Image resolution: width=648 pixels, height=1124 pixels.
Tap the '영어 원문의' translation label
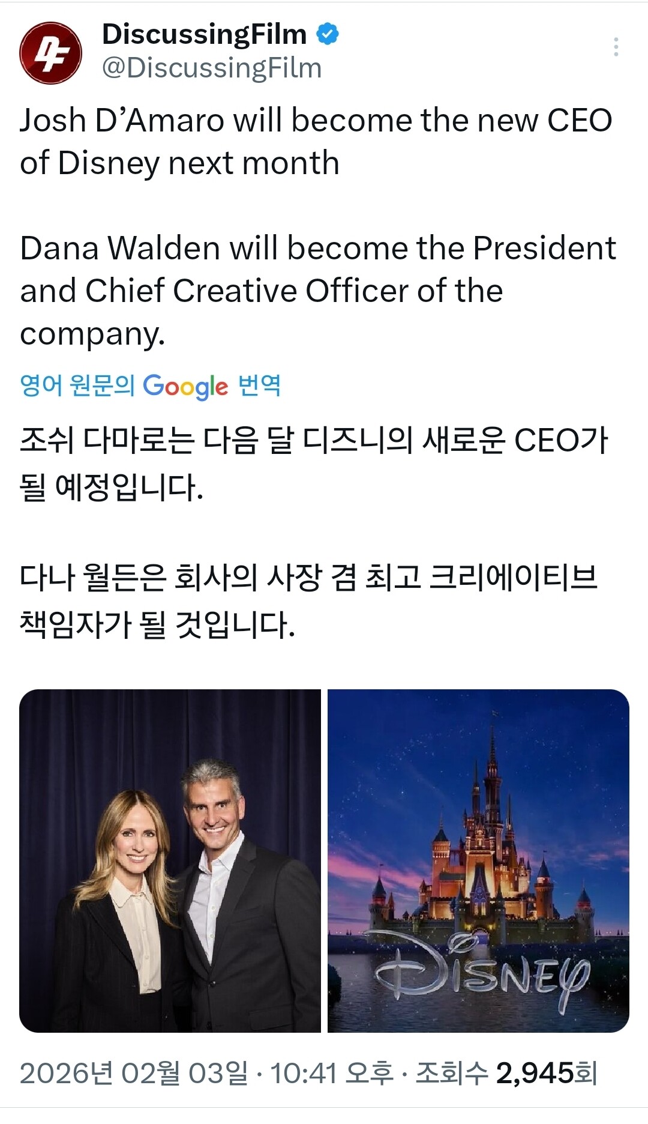(77, 385)
